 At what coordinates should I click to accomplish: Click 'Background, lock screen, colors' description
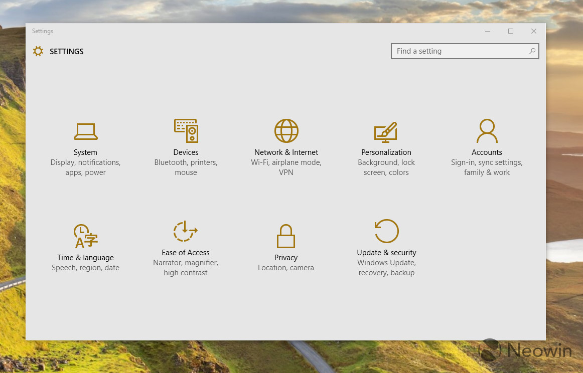[x=386, y=167]
